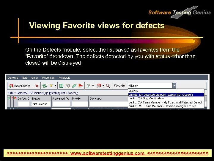Click the Priority column header

pos(80,99)
